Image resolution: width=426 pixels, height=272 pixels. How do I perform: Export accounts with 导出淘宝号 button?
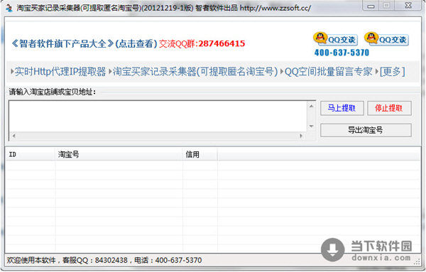[x=366, y=130]
